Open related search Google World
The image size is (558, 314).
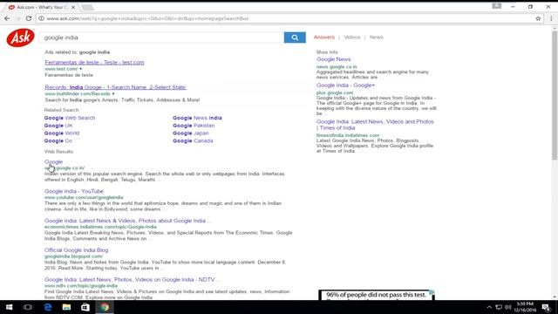coord(62,133)
